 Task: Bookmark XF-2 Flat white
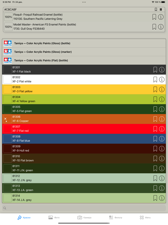(x=155, y=80)
